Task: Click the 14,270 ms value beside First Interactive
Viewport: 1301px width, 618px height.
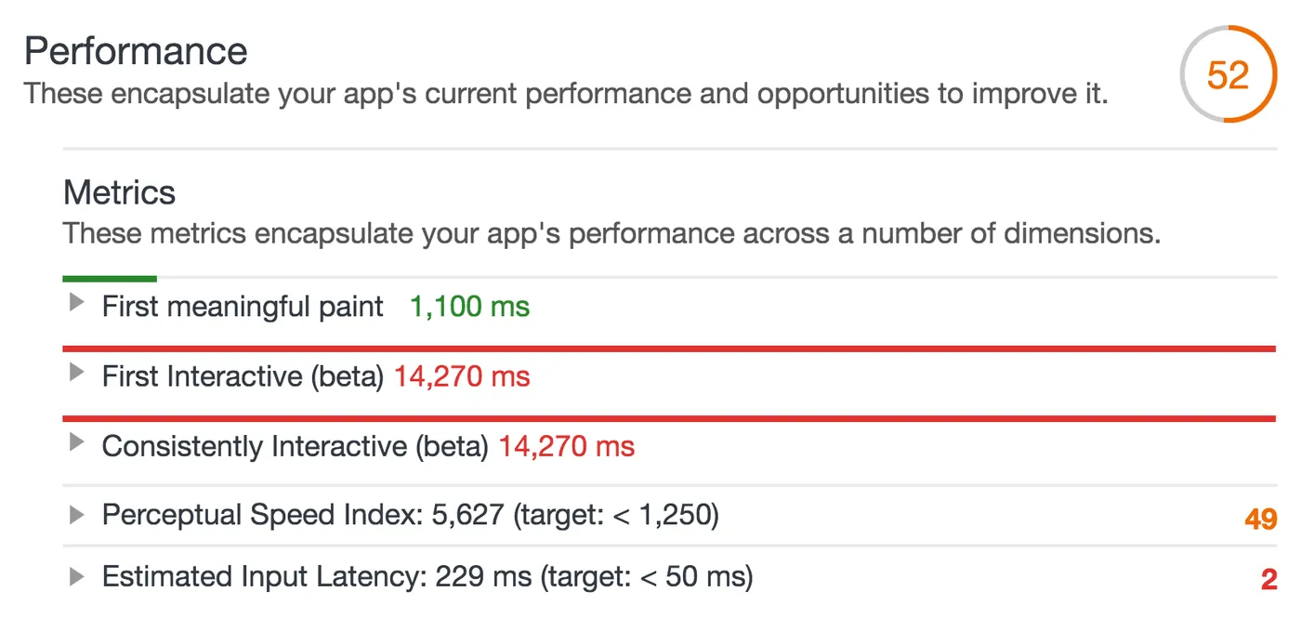Action: 462,376
